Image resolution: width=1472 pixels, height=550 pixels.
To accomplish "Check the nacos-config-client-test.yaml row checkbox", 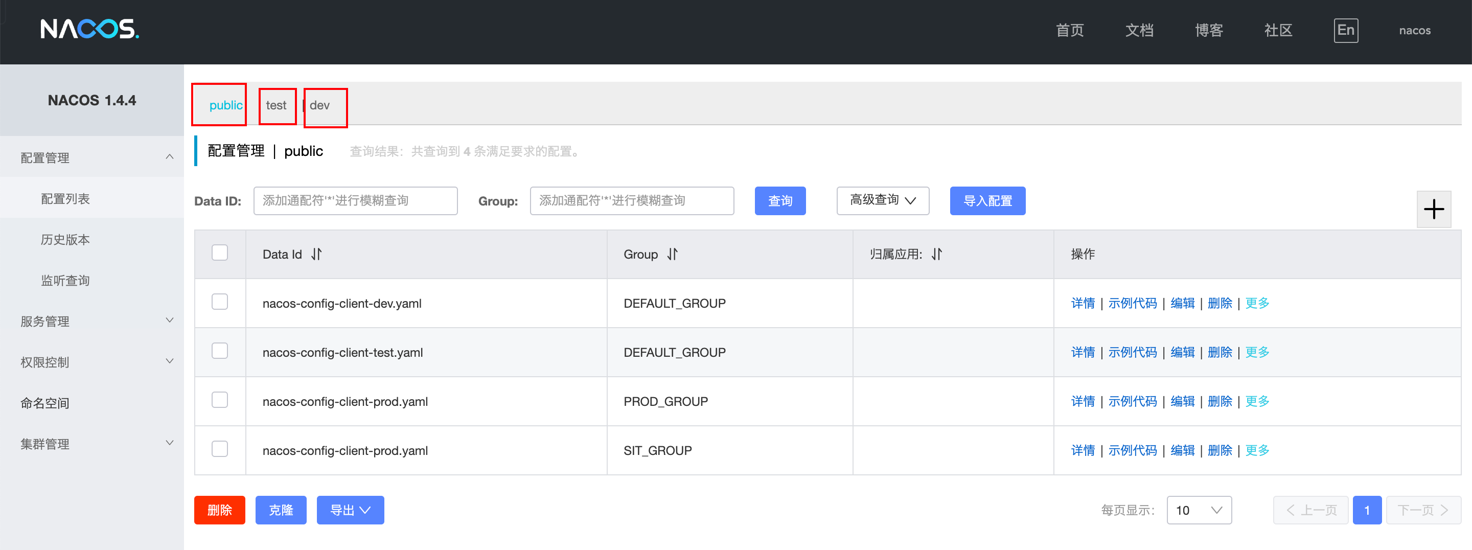I will 219,351.
